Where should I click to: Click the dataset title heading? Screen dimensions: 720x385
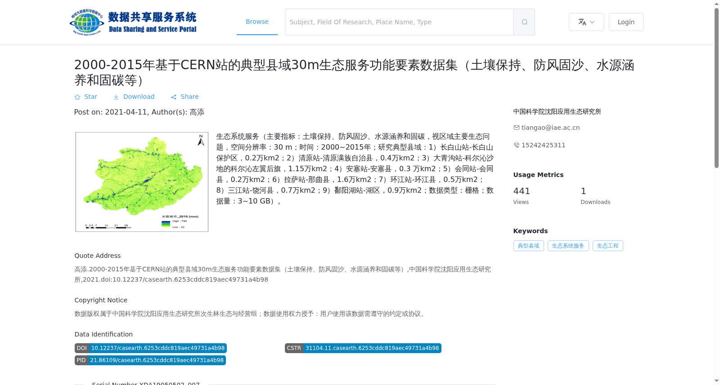[x=355, y=72]
